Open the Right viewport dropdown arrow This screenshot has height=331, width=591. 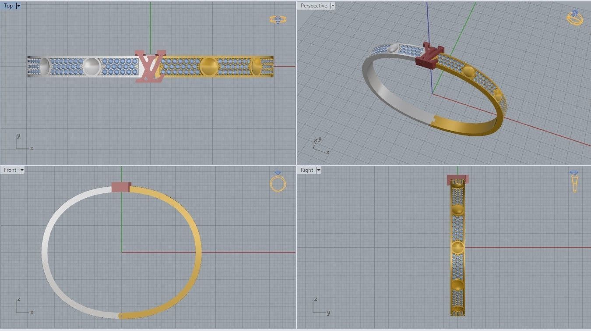(x=319, y=170)
